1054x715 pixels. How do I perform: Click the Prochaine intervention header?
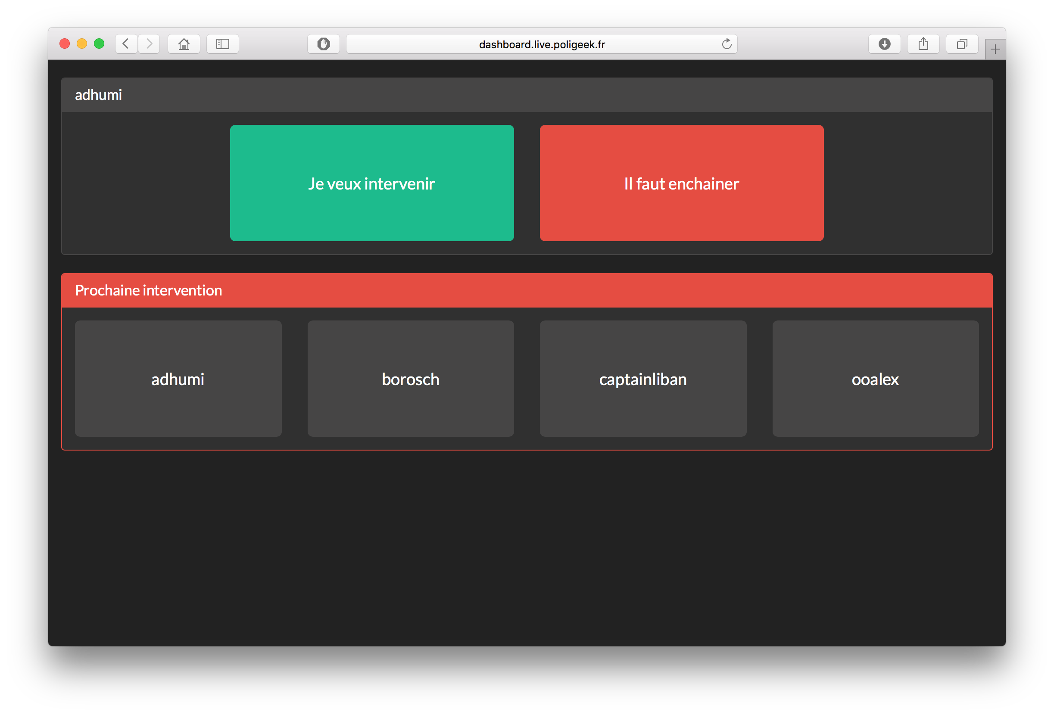(x=527, y=290)
